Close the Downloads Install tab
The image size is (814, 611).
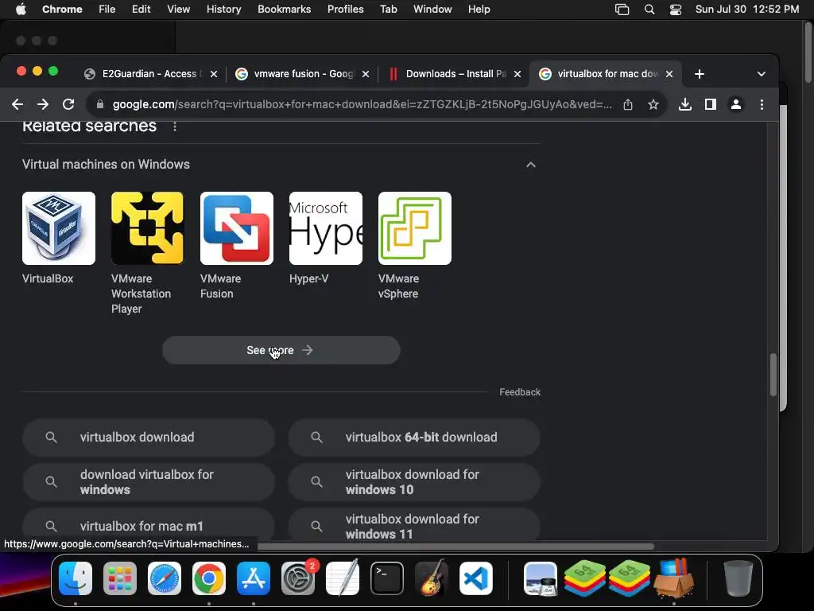pos(517,74)
